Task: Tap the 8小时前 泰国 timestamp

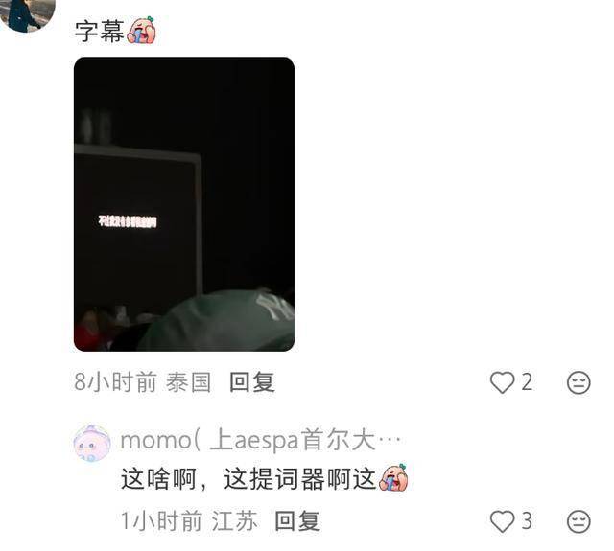Action: coord(143,382)
